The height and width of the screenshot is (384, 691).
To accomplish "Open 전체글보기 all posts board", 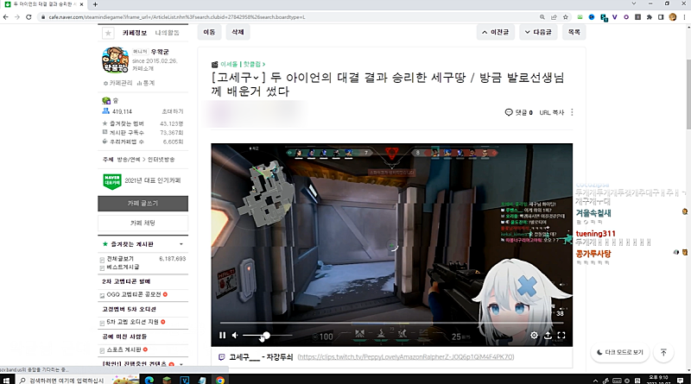I will [120, 259].
